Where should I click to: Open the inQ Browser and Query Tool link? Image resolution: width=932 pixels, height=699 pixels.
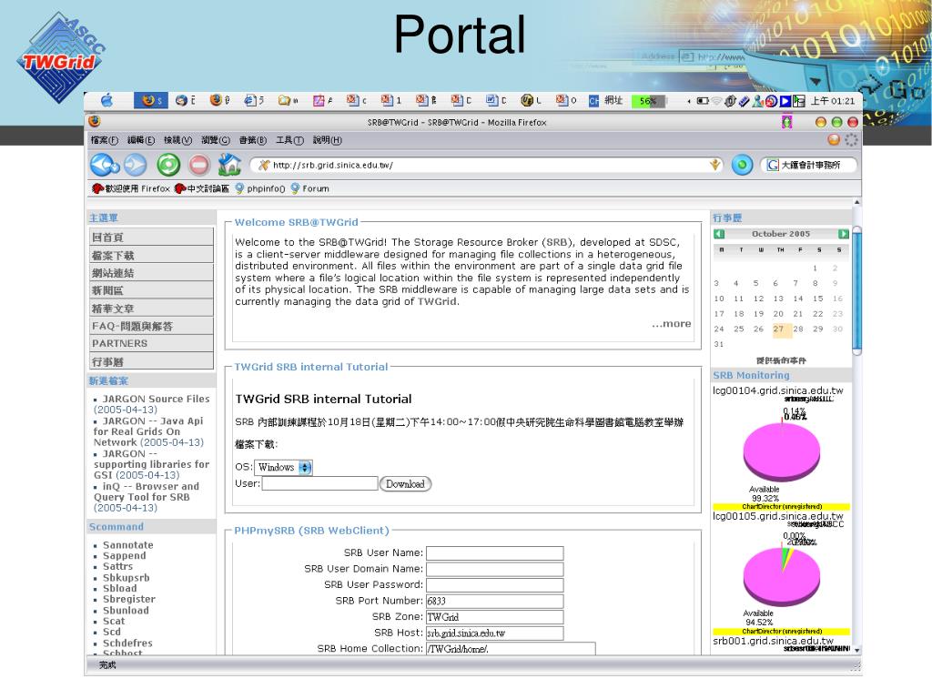pos(147,491)
